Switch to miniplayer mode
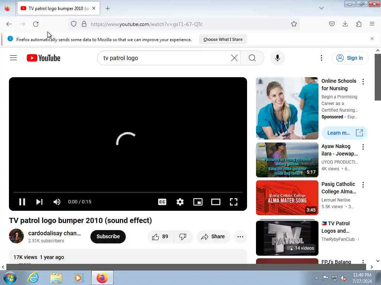Screen dimensions: 381x285 [x=198, y=202]
